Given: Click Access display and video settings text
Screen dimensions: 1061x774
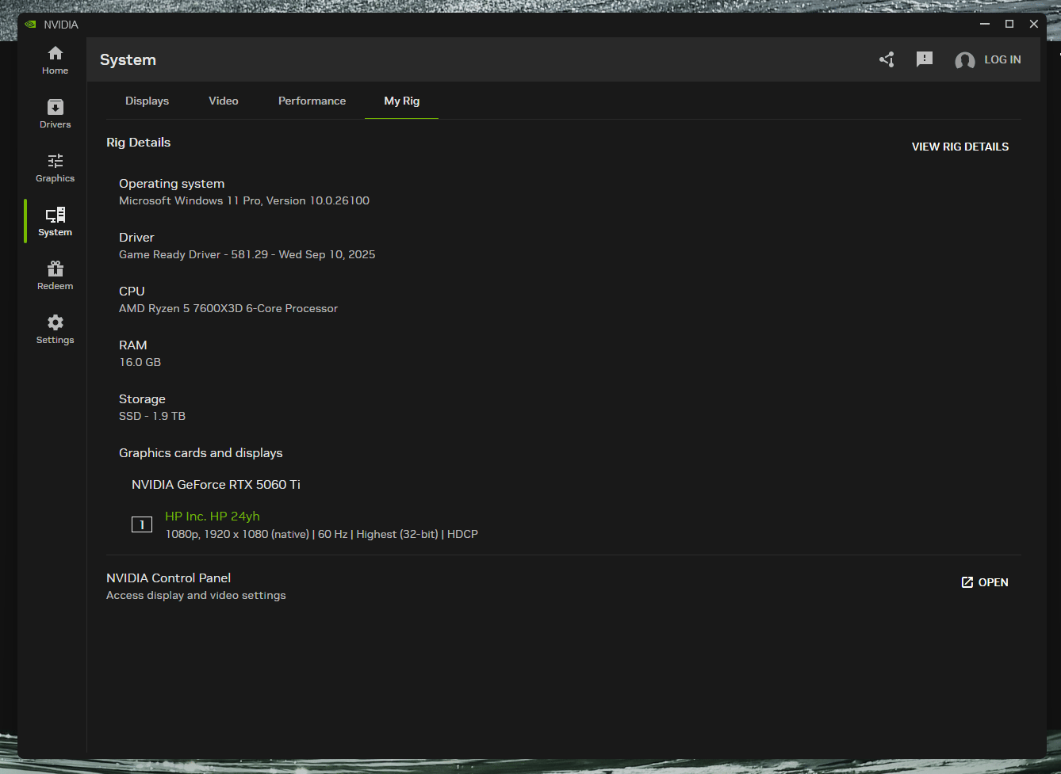Looking at the screenshot, I should tap(196, 595).
